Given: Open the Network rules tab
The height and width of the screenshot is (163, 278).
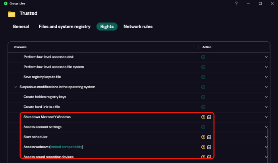Looking at the screenshot, I should 138,27.
